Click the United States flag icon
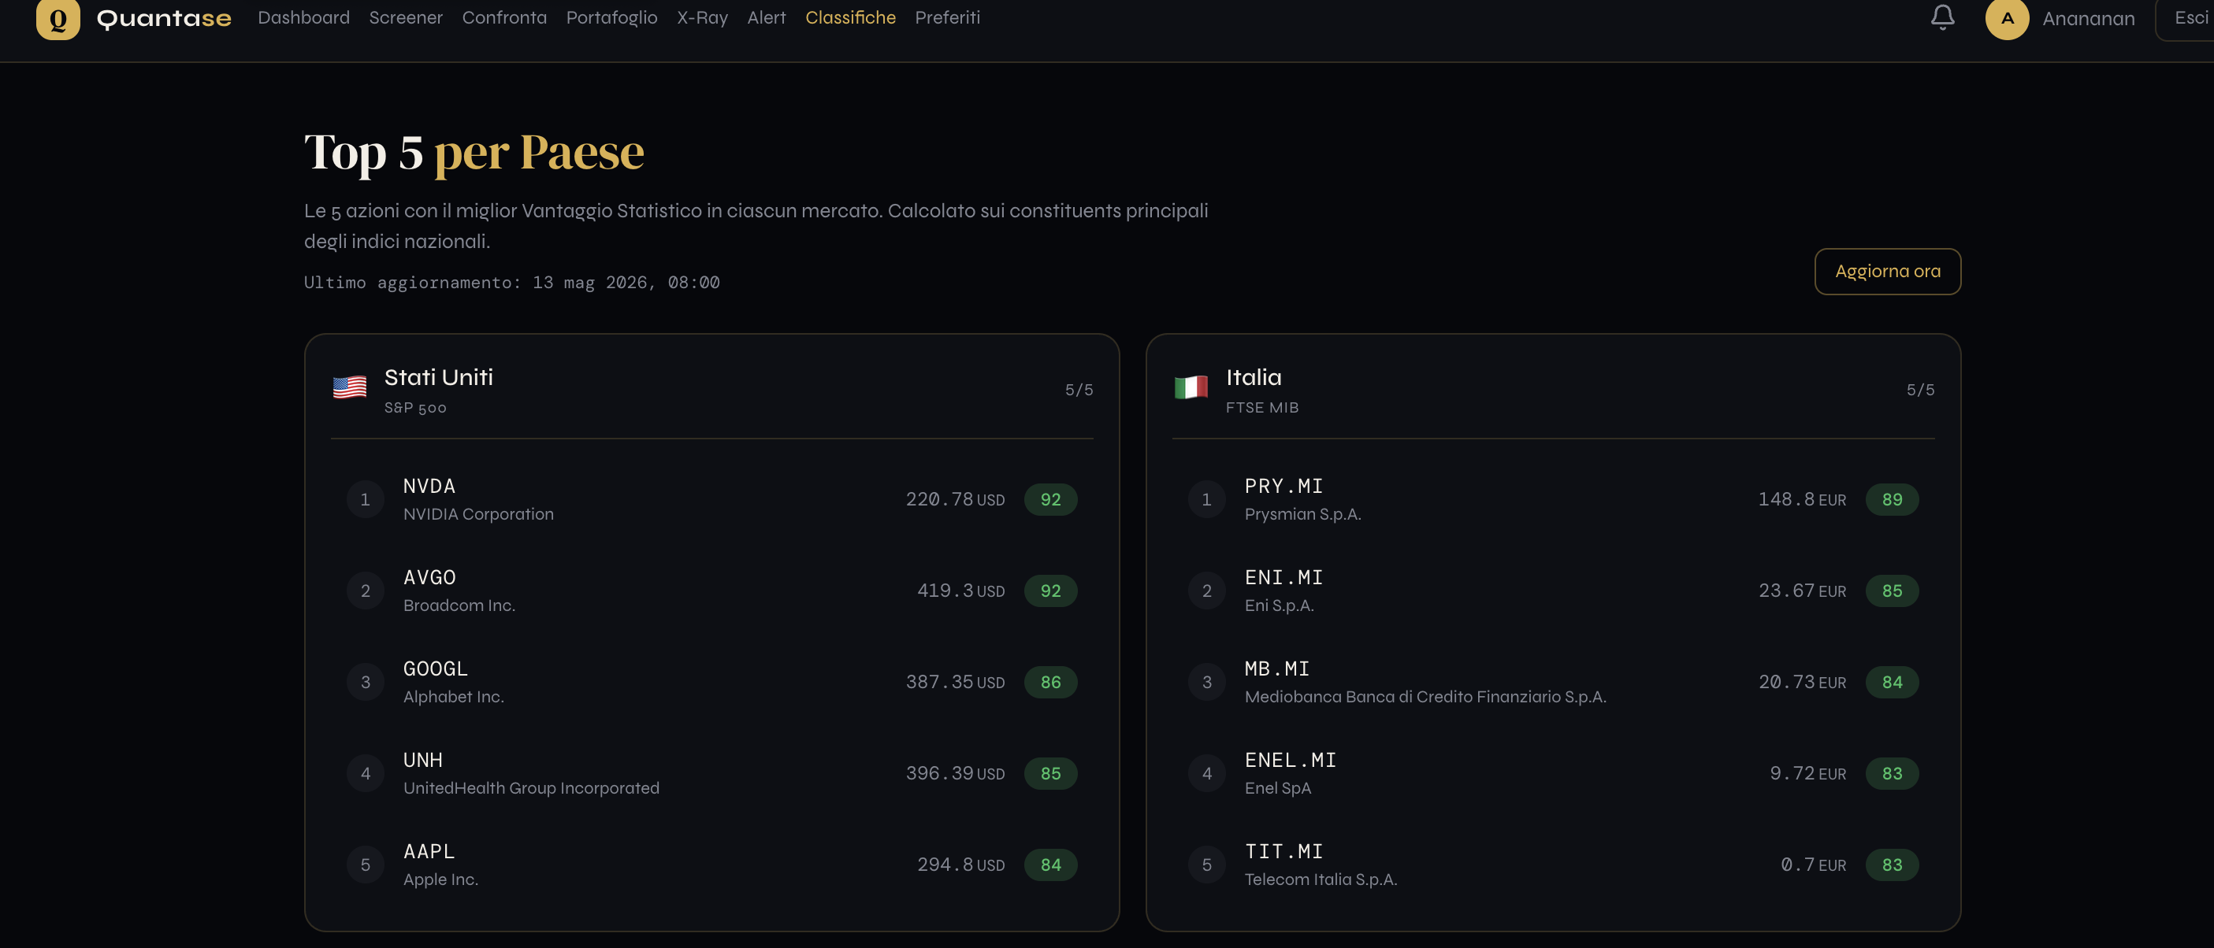Viewport: 2214px width, 948px height. pyautogui.click(x=350, y=388)
